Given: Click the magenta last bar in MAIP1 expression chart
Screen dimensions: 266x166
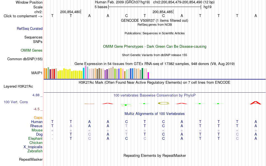Looking at the screenshot, I should pos(148,75).
